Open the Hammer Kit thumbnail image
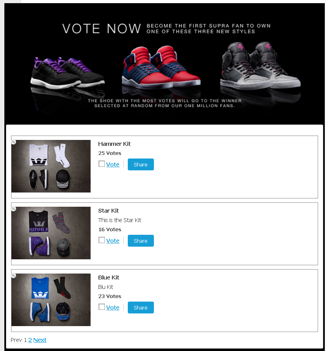326x351 pixels. [x=51, y=166]
